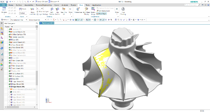Click the Switch Window icon

[x=36, y=2]
